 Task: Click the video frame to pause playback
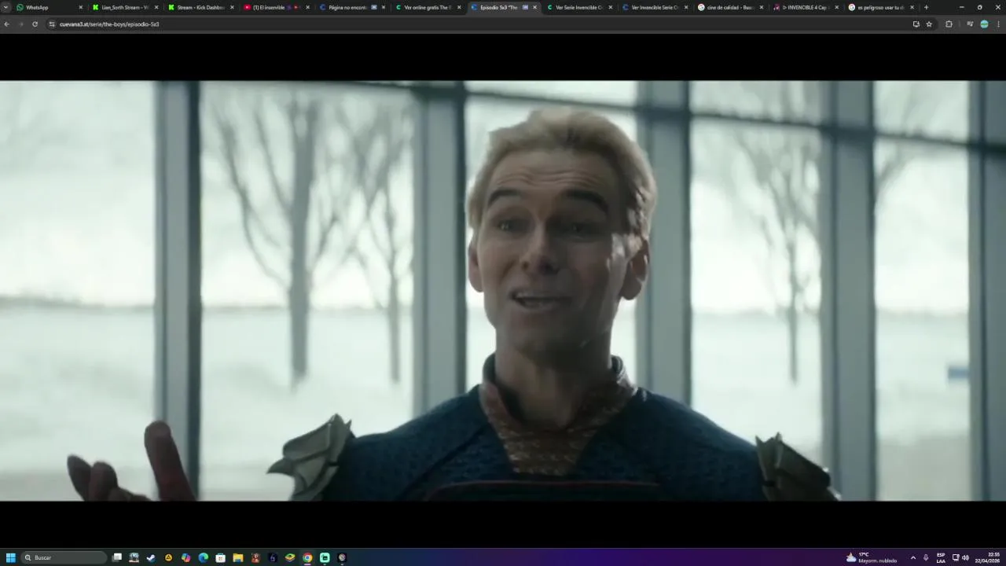[x=503, y=291]
